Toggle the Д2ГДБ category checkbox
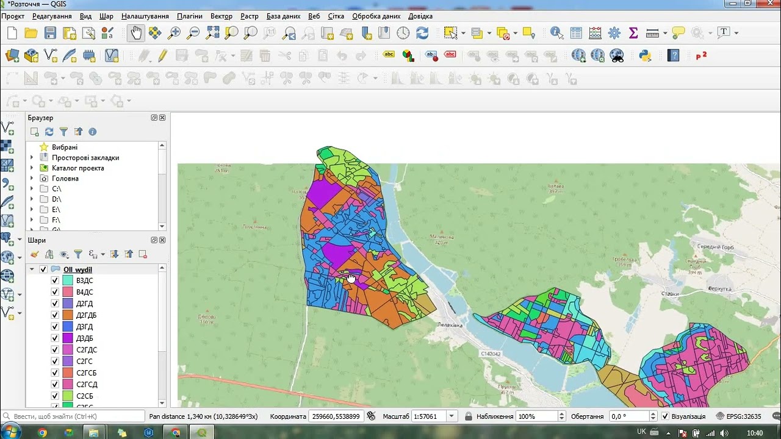Image resolution: width=781 pixels, height=439 pixels. (x=55, y=315)
